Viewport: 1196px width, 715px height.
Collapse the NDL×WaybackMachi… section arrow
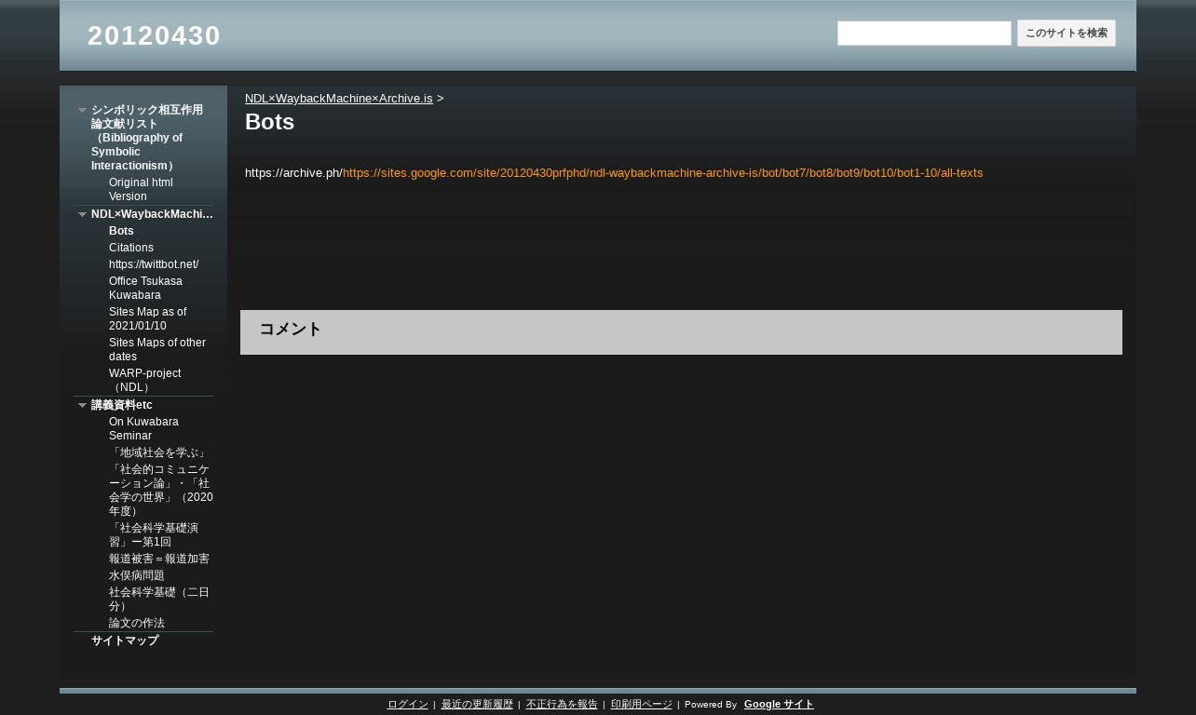82,215
